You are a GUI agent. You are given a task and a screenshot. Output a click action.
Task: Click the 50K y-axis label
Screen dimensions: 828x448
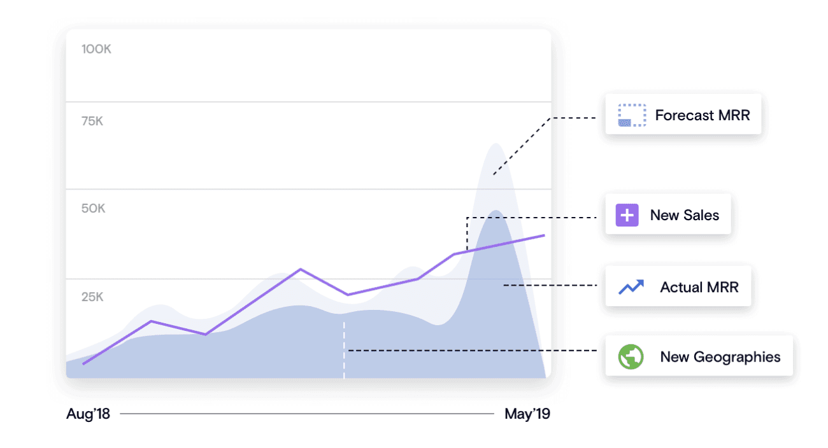93,209
